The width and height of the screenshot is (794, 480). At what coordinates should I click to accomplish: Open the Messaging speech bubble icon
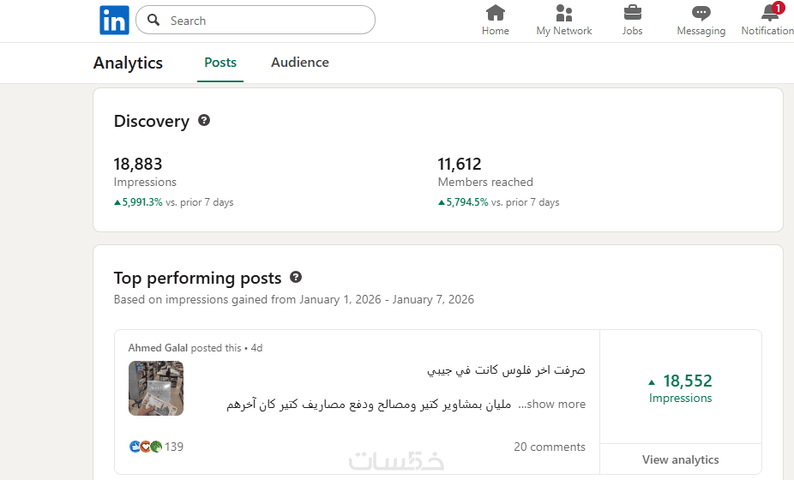click(701, 13)
